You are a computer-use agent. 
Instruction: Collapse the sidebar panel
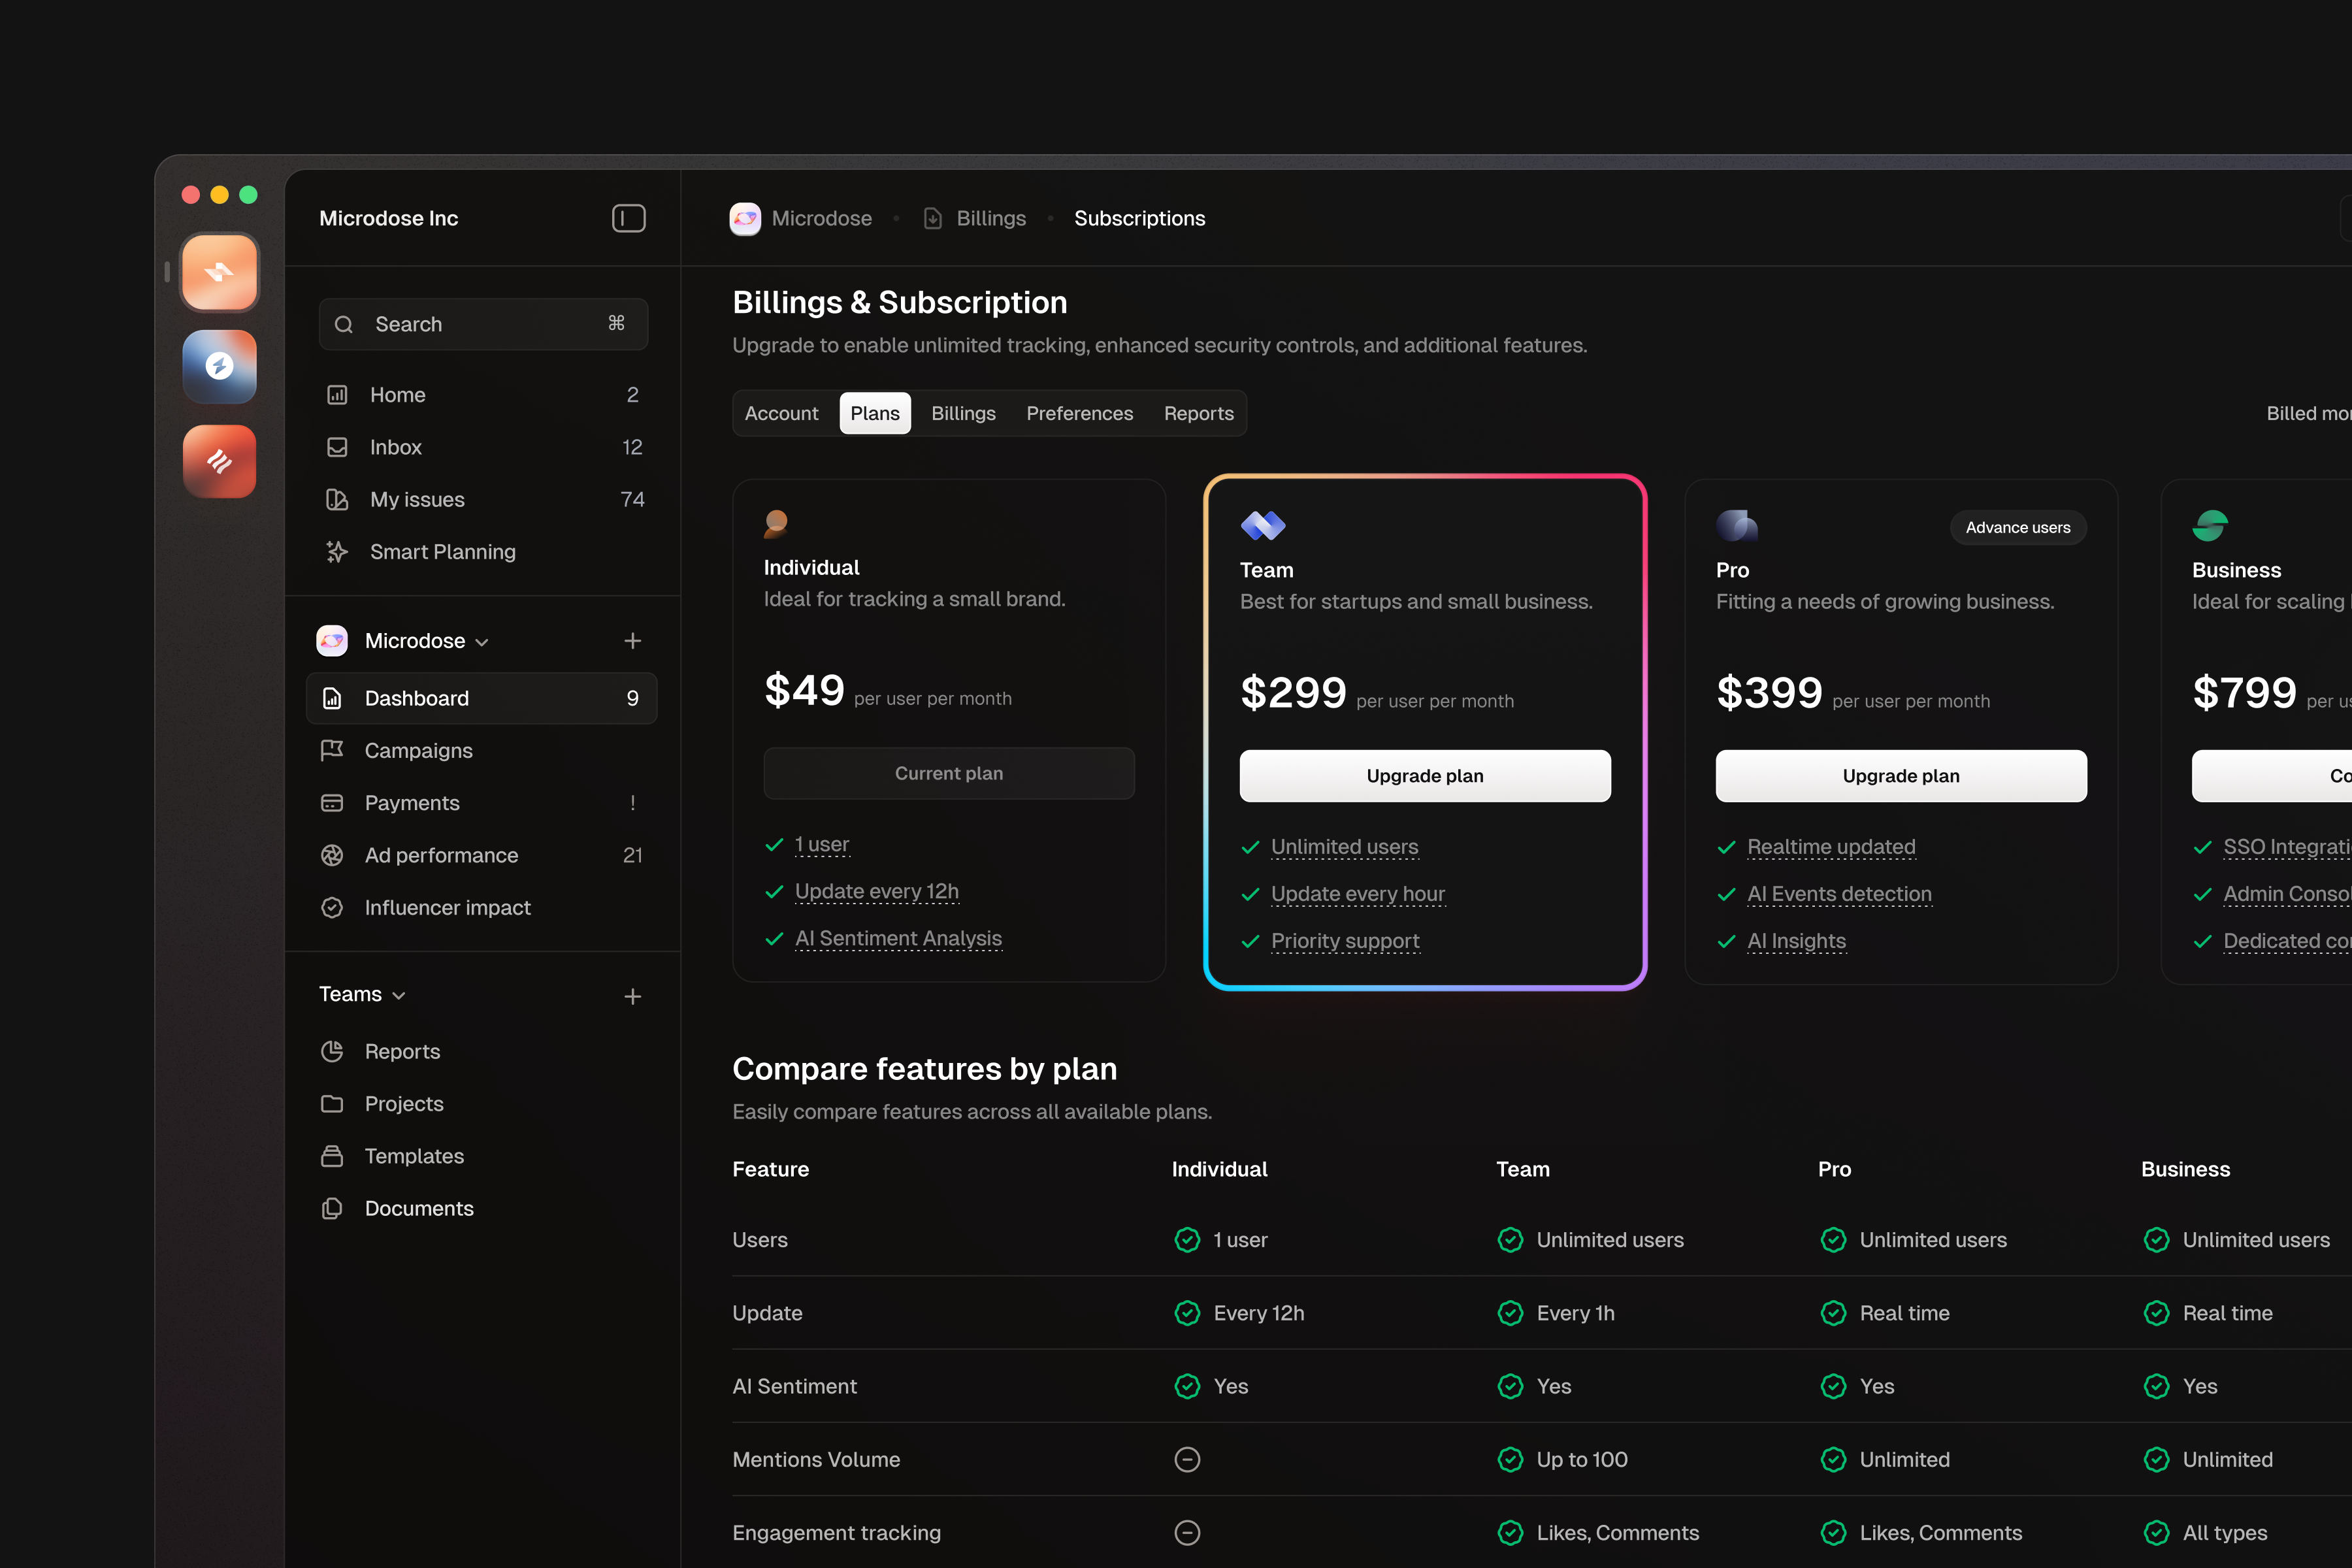pyautogui.click(x=629, y=218)
